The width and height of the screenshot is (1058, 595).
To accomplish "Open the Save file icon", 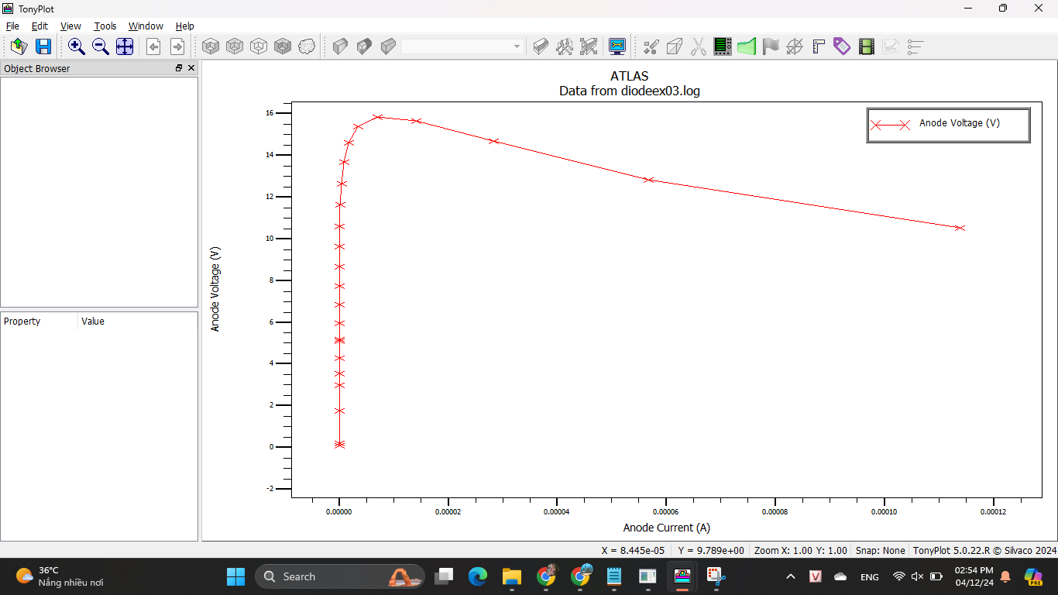I will pos(43,46).
